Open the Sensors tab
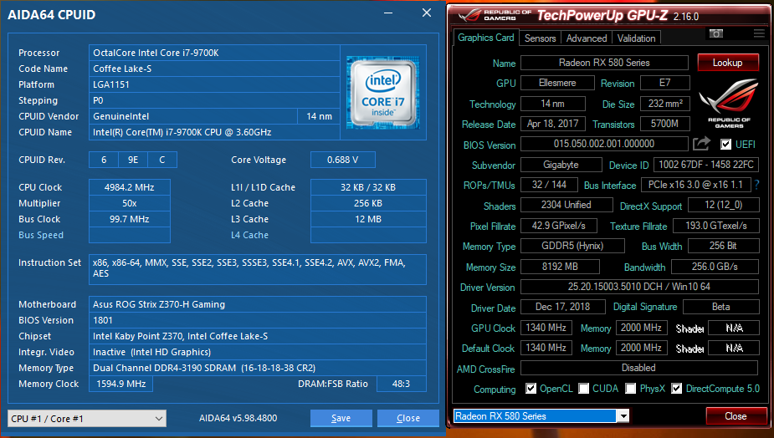774x438 pixels. pos(540,38)
